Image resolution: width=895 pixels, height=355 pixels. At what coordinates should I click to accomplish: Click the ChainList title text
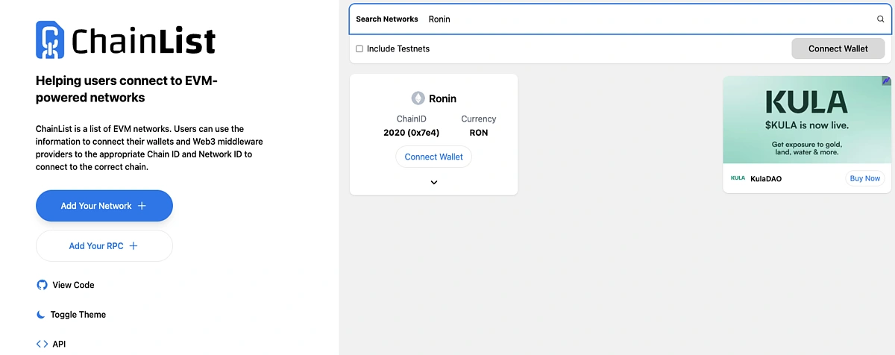click(143, 41)
